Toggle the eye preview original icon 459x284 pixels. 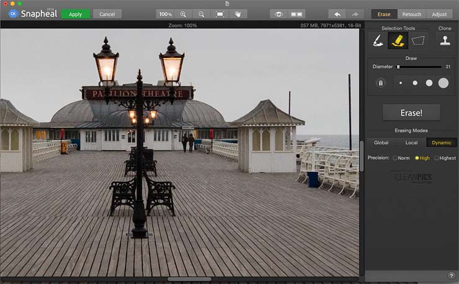(279, 14)
